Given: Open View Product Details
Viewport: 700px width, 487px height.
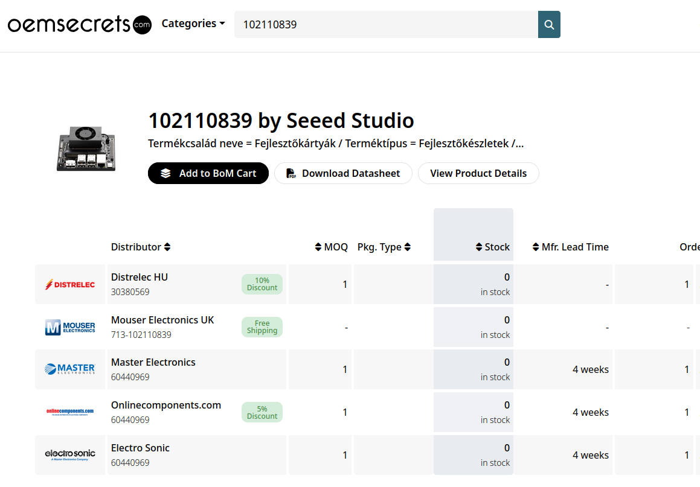Looking at the screenshot, I should coord(478,173).
